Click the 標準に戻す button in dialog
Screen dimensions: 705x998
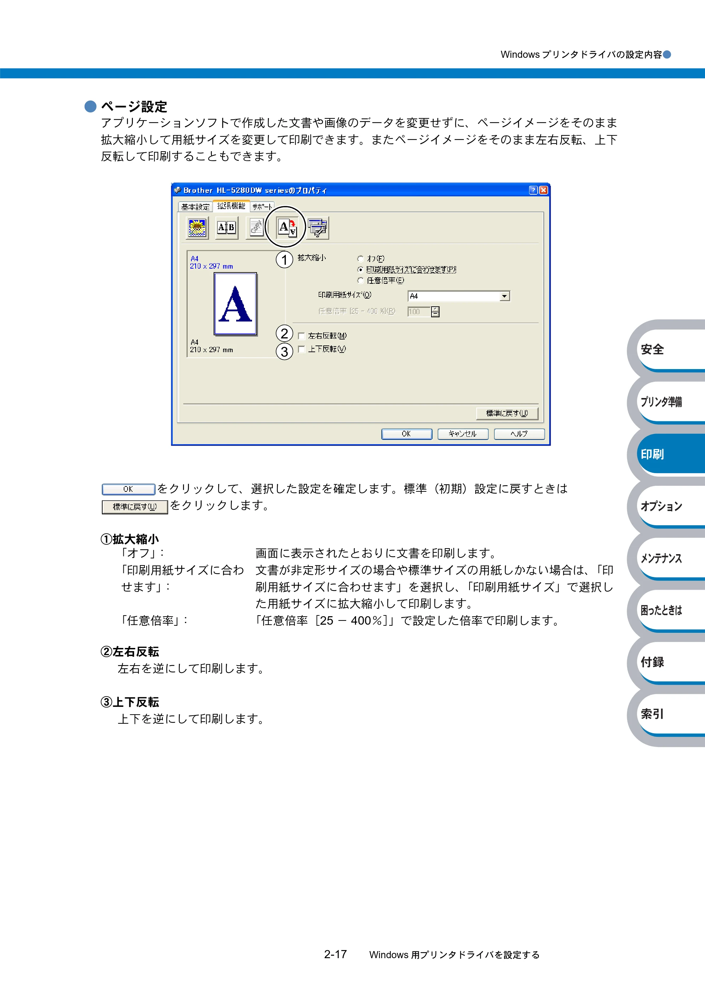pos(507,413)
